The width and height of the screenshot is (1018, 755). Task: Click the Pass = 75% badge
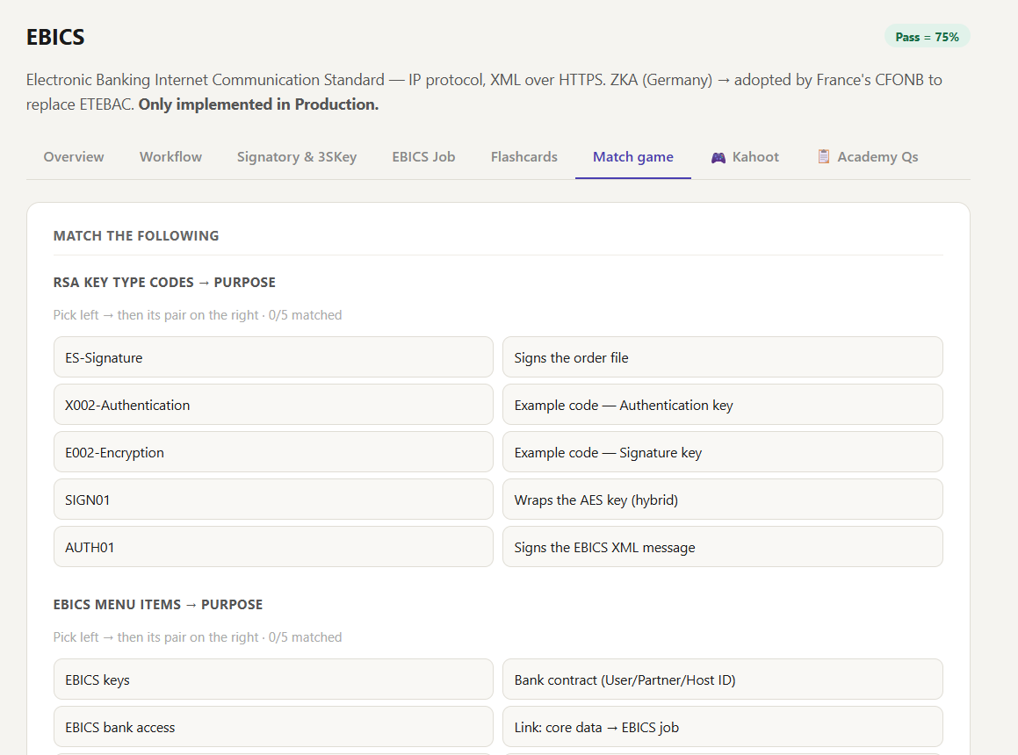[928, 37]
